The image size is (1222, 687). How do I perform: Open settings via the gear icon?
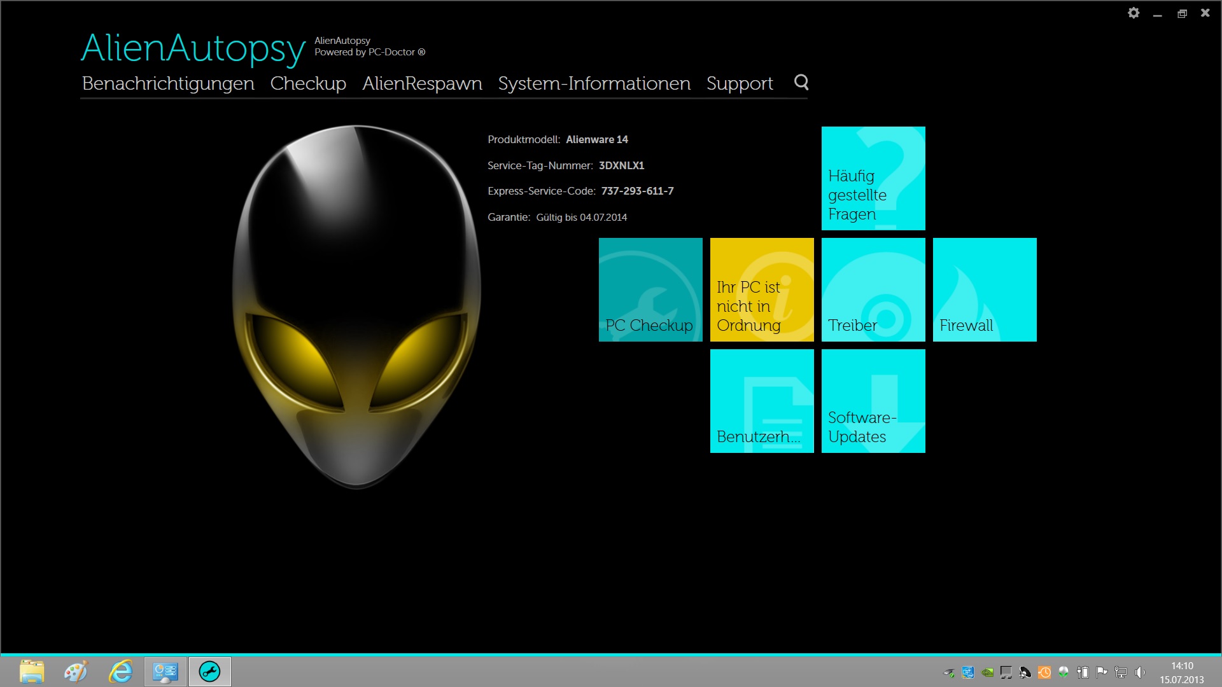(x=1134, y=13)
